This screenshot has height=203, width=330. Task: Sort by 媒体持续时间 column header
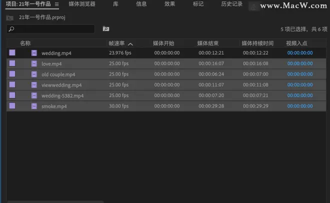point(257,43)
